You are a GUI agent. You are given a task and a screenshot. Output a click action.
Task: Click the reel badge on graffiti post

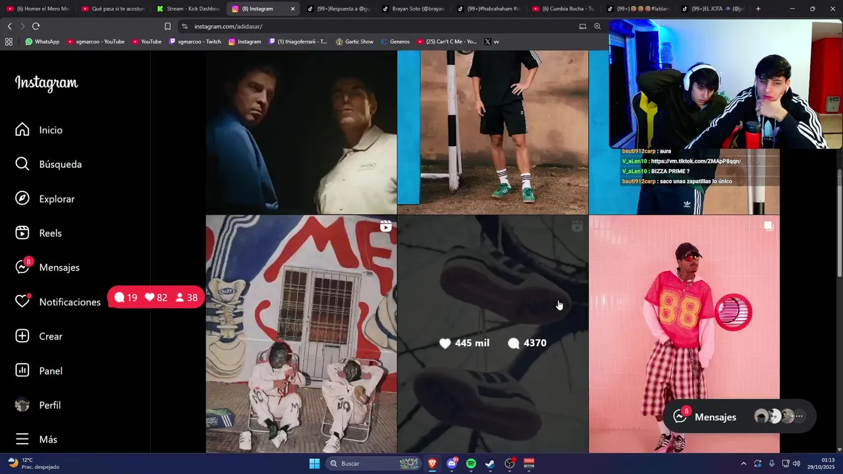click(x=386, y=226)
